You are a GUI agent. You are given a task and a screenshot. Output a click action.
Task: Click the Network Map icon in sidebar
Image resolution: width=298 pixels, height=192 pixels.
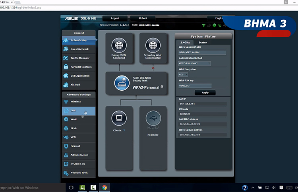pyautogui.click(x=66, y=40)
